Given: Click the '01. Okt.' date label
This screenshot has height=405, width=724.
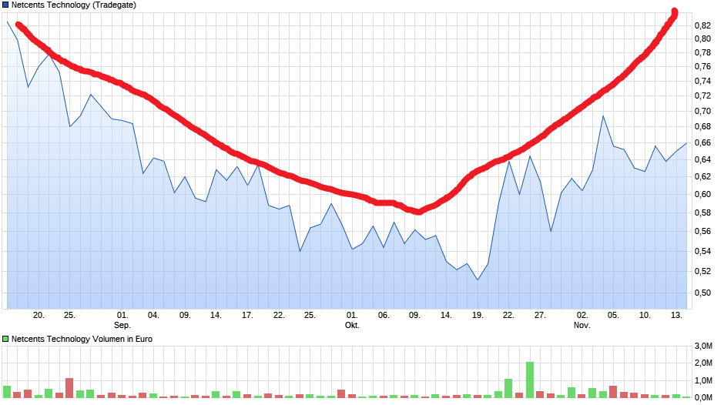Looking at the screenshot, I should tap(352, 320).
